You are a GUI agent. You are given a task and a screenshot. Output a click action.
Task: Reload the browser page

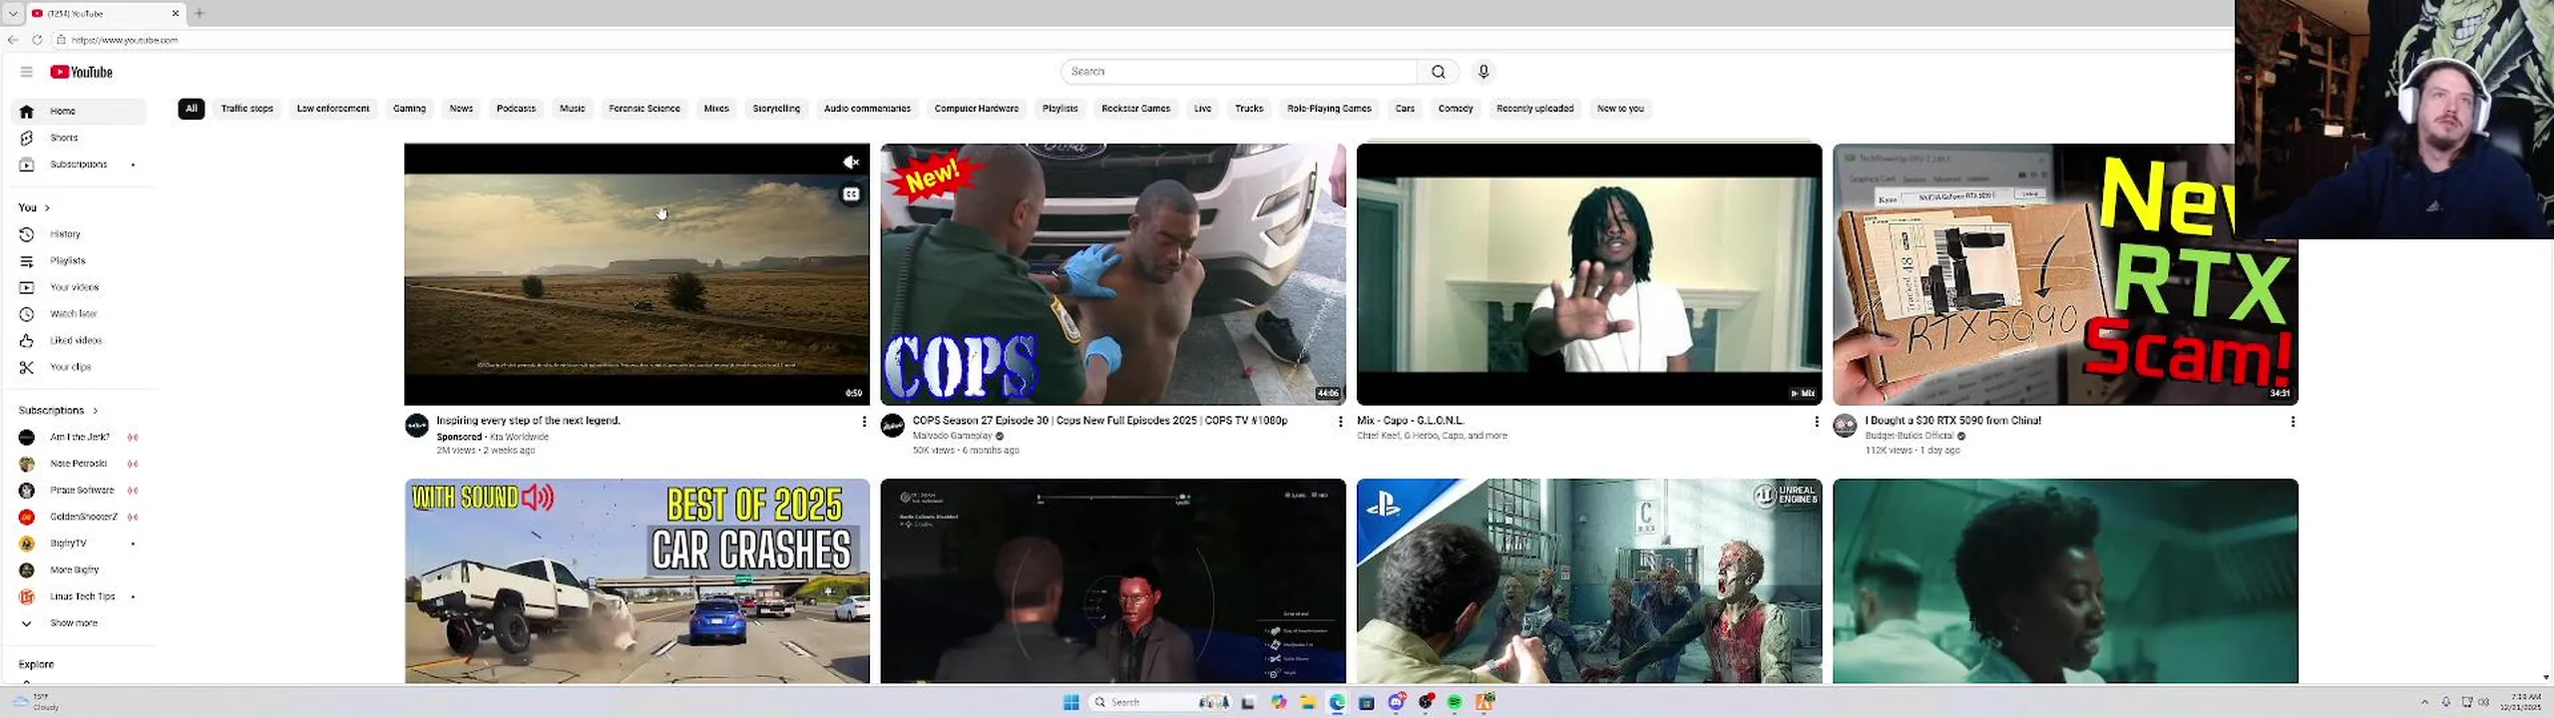click(37, 40)
